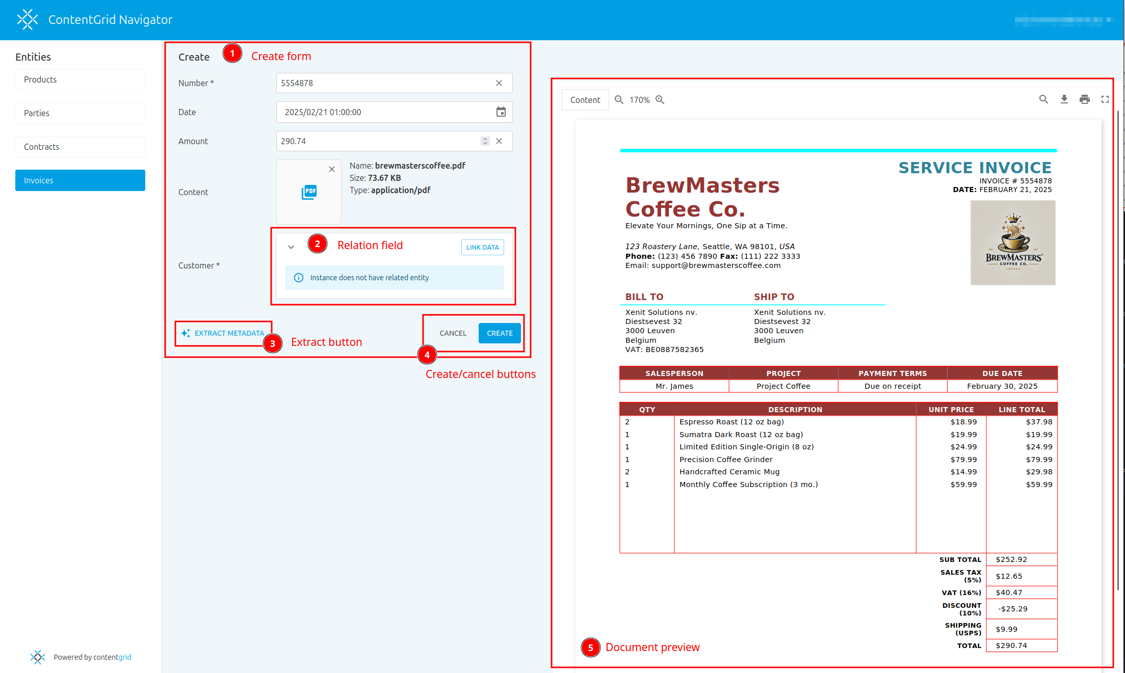Open the Parties entity

pos(80,113)
